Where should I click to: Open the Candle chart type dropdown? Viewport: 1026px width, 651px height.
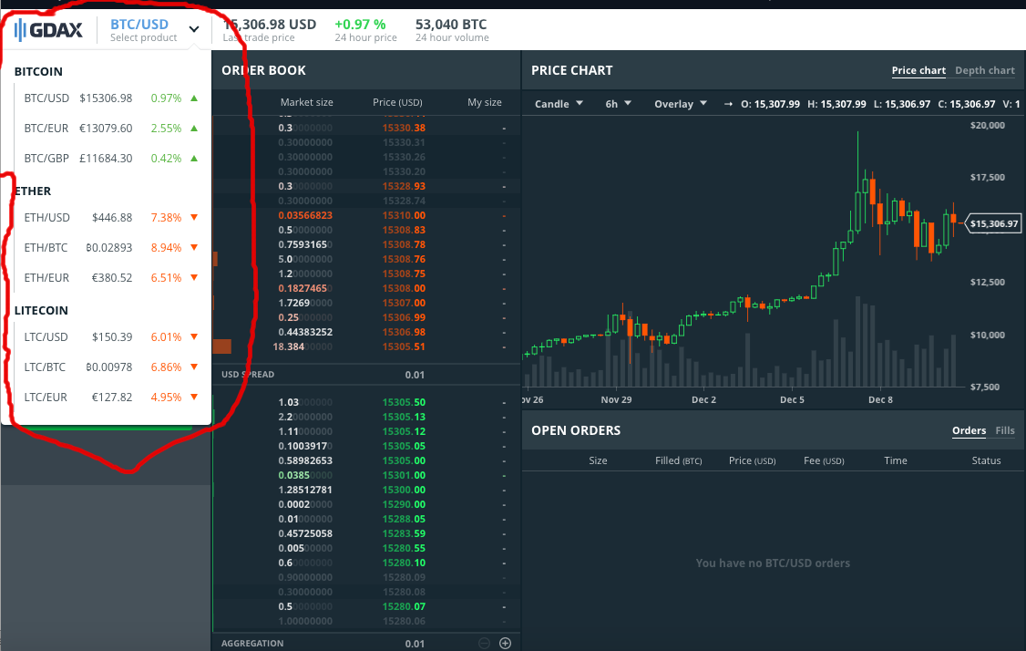tap(559, 104)
